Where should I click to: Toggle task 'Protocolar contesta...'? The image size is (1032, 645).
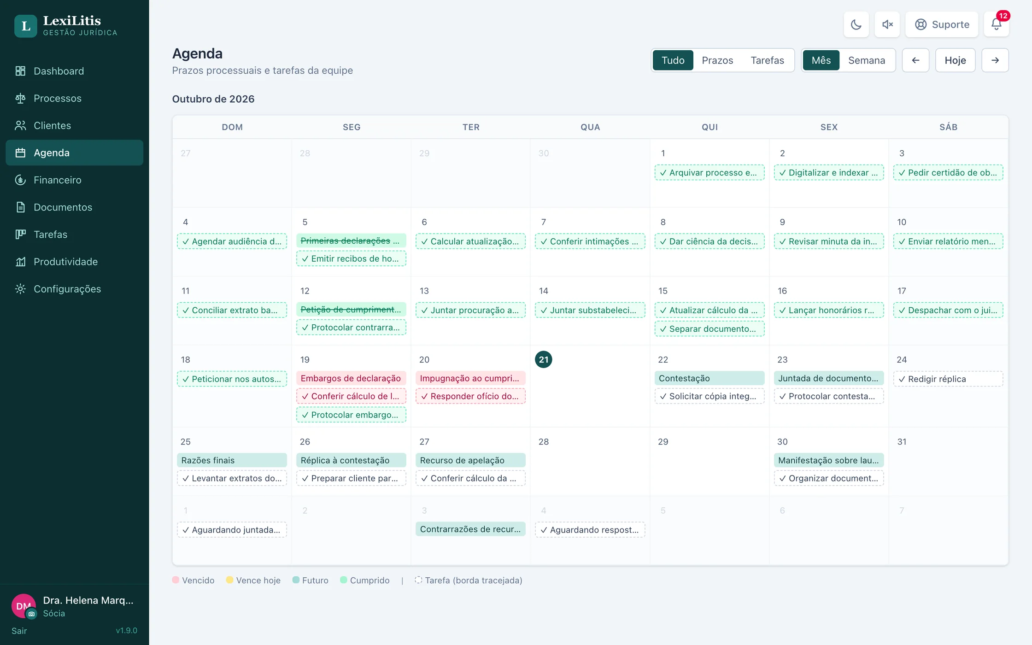pos(828,396)
